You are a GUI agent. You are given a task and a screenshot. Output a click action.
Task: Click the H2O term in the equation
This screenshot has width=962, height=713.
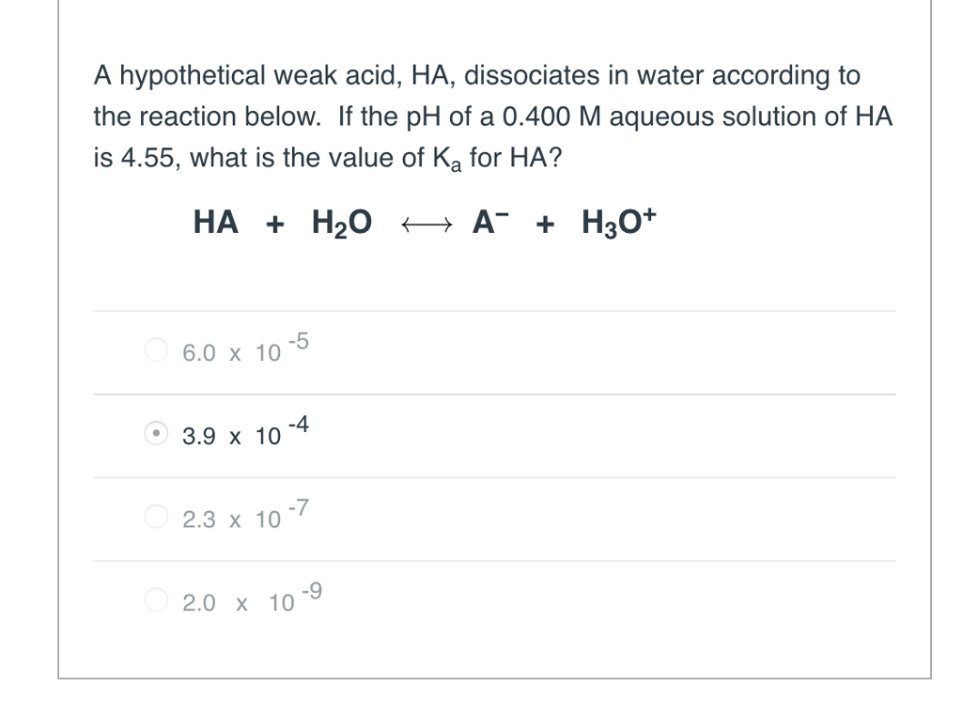[x=342, y=222]
